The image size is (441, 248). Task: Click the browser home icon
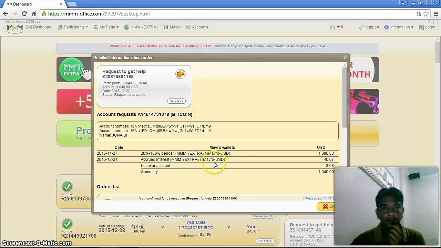tap(34, 14)
